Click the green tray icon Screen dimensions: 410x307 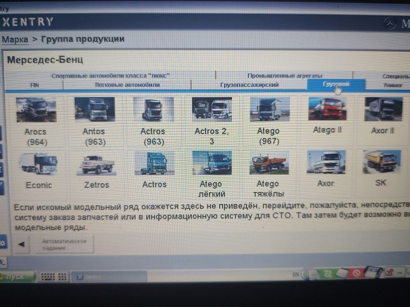327,274
